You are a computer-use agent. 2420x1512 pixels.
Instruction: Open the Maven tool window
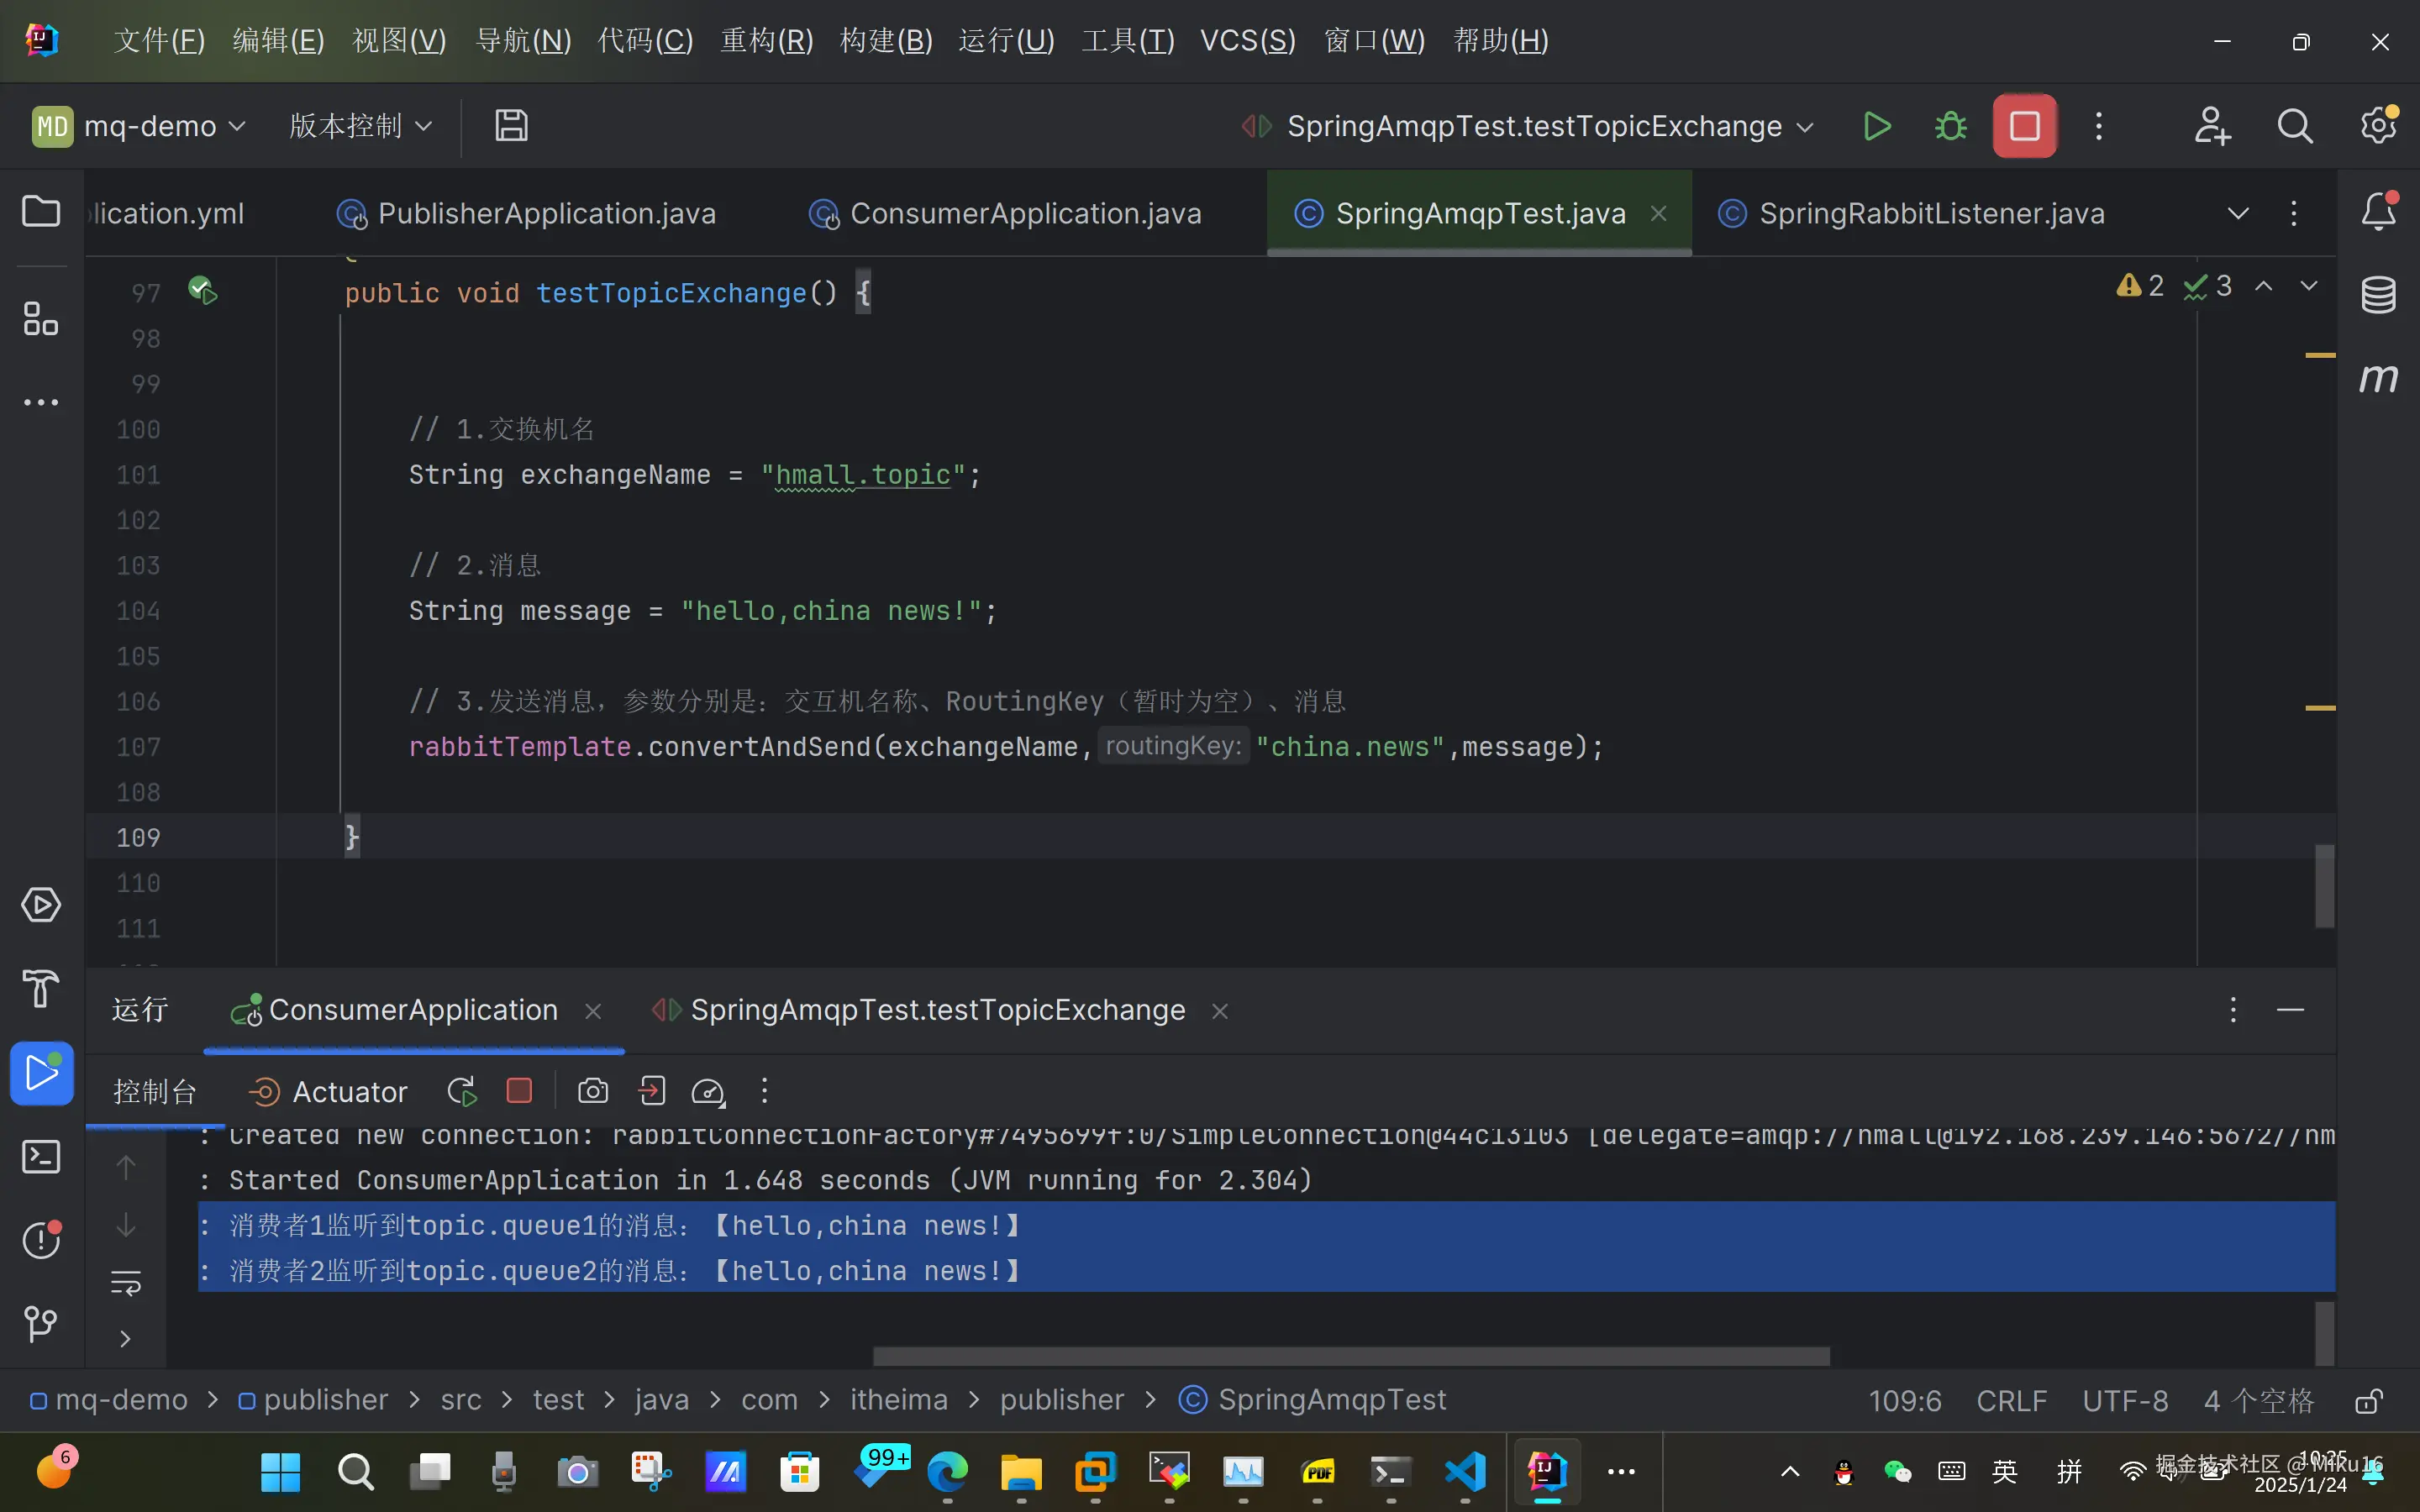(x=2378, y=378)
